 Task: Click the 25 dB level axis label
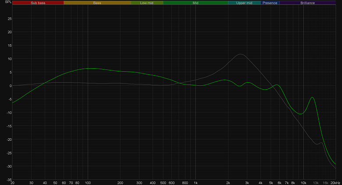10,19
